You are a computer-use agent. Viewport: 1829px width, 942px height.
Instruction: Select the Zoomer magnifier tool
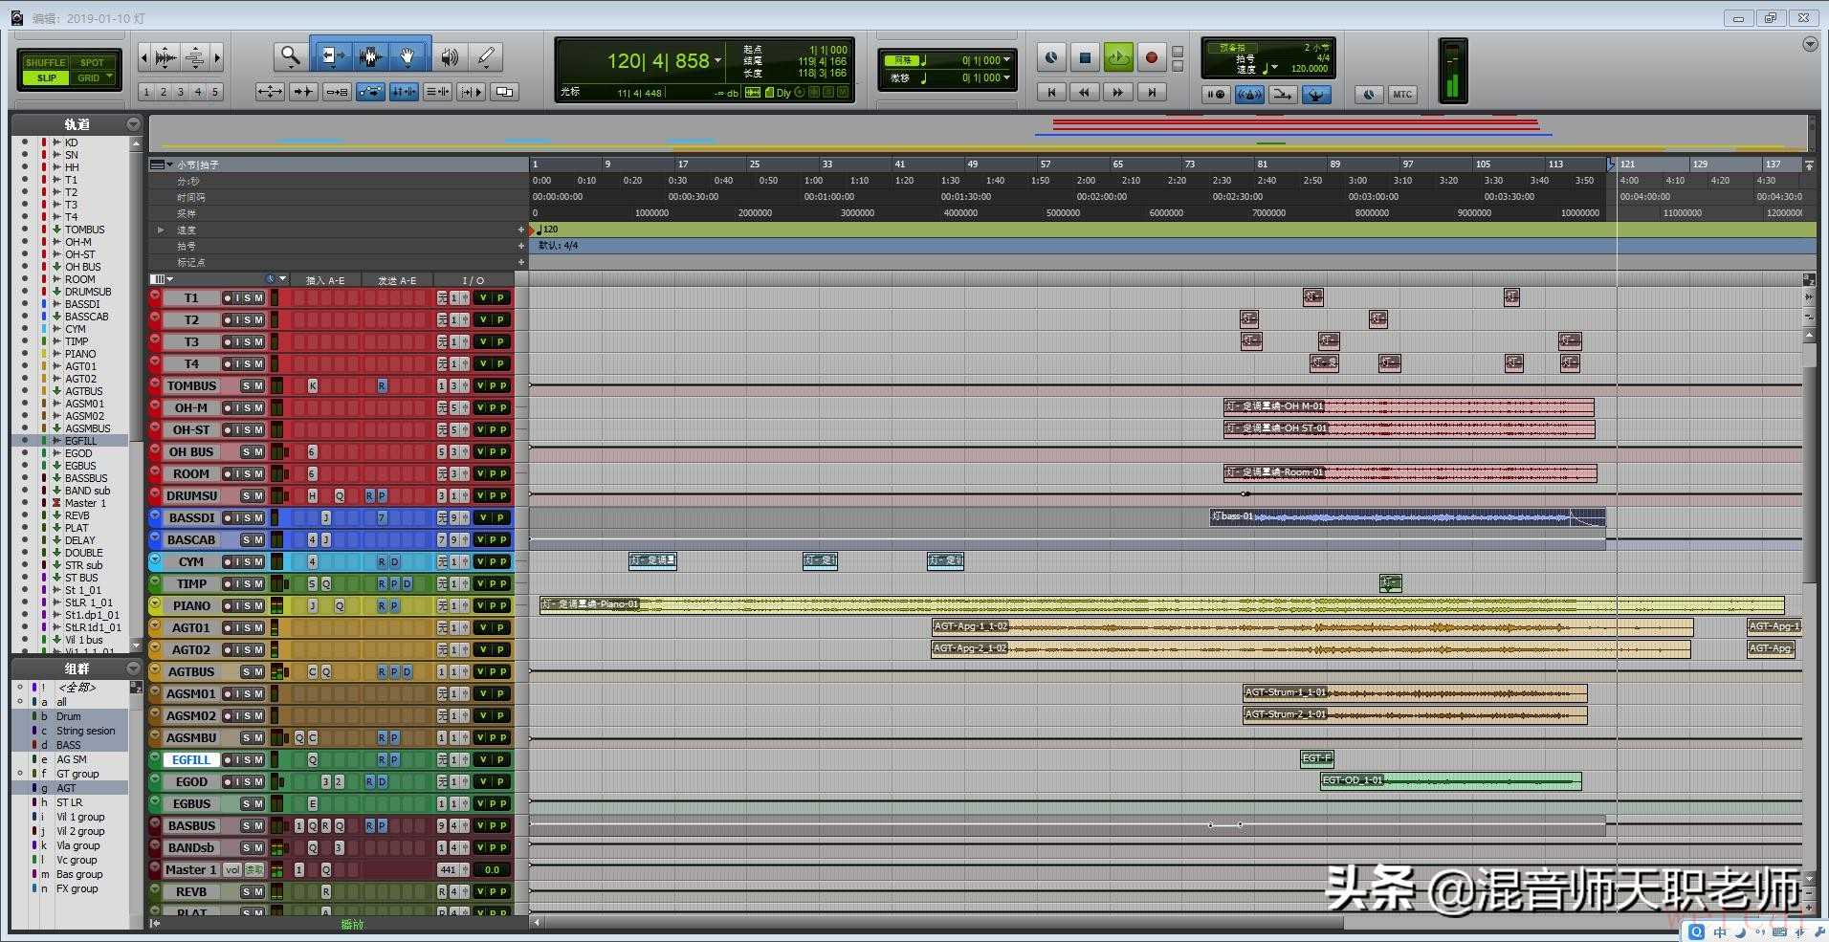coord(289,57)
